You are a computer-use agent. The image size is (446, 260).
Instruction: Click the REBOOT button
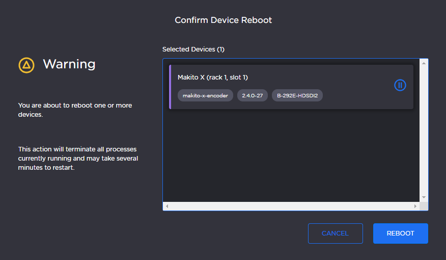coord(400,233)
